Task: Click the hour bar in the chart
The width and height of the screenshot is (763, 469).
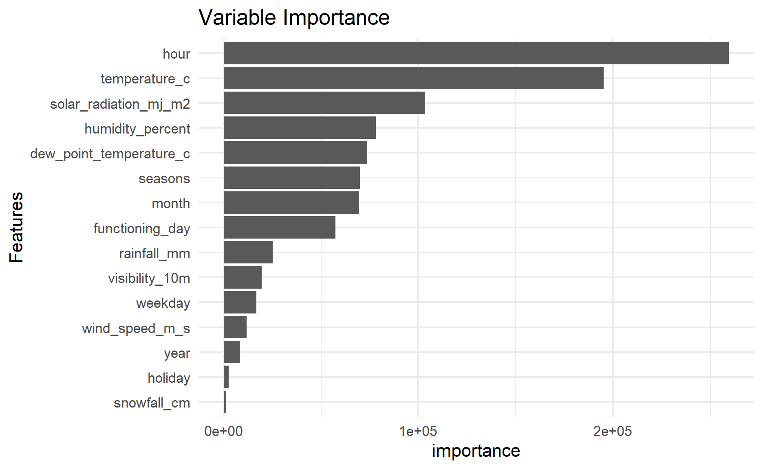Action: 476,53
